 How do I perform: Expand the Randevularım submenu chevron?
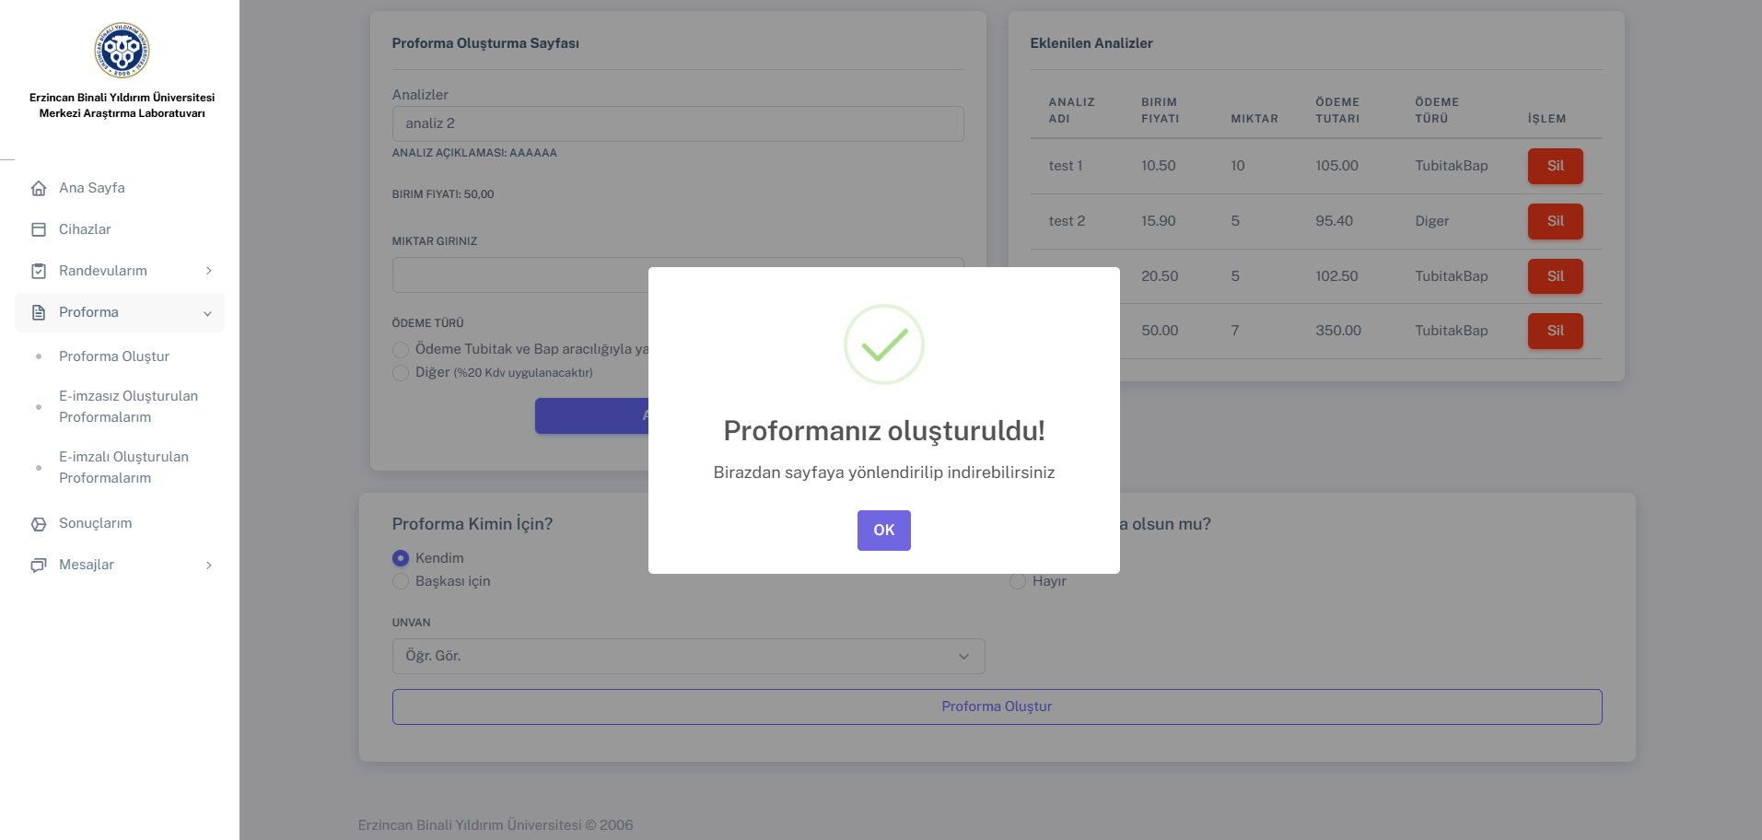pyautogui.click(x=209, y=271)
